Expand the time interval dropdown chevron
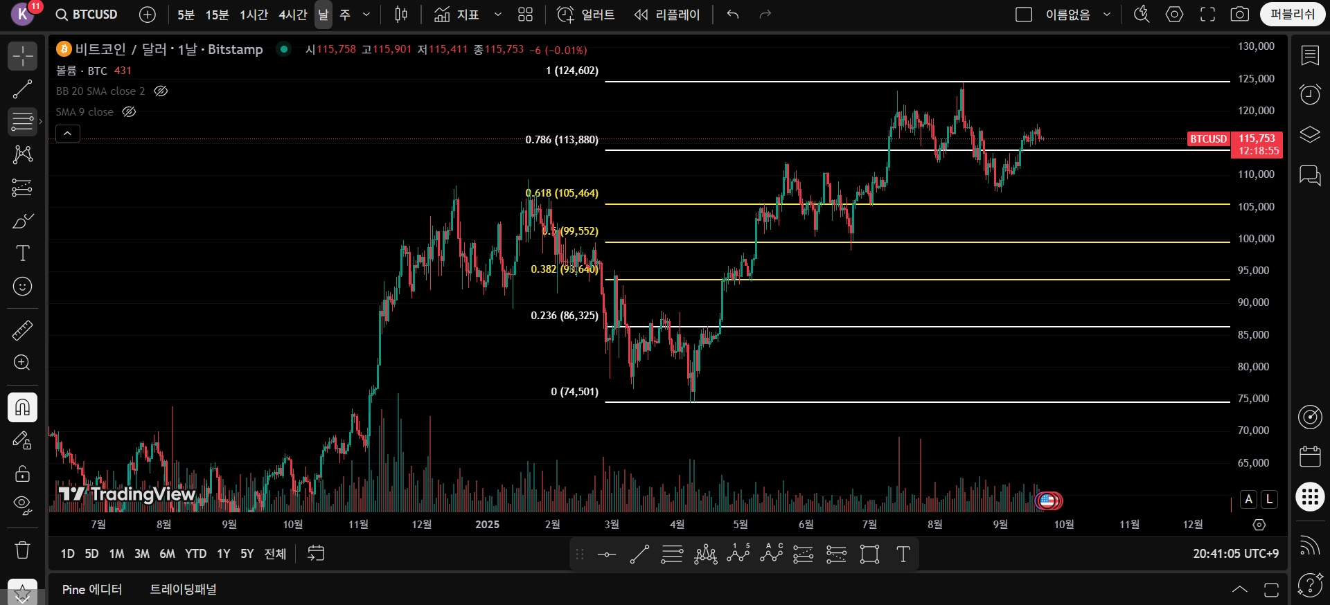Screen dimensions: 1330x605 click(x=366, y=15)
